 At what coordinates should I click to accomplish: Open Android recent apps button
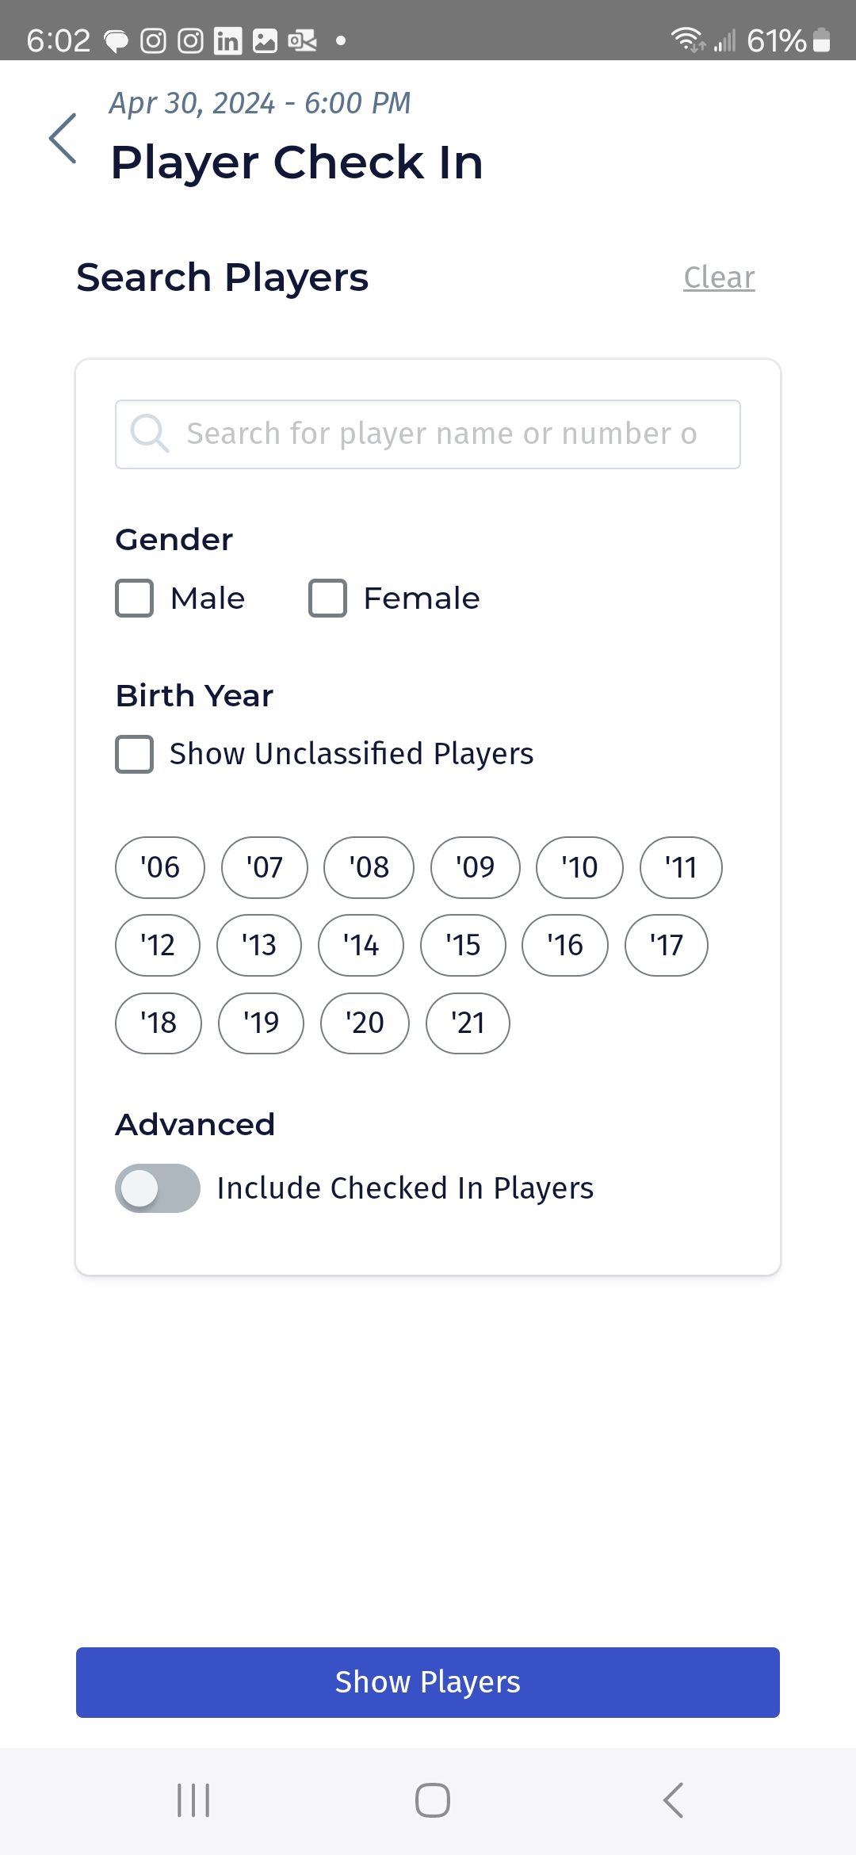(x=193, y=1800)
